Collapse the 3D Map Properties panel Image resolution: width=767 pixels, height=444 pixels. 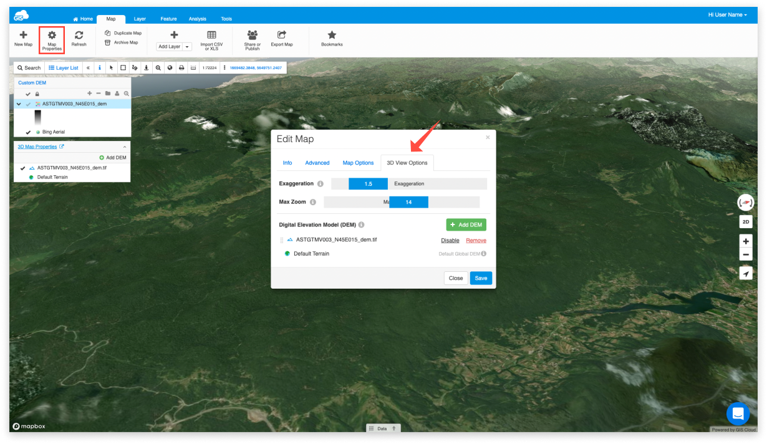(124, 147)
